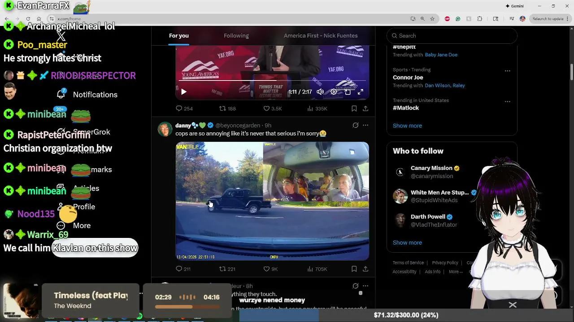Focus the X Search field

[x=452, y=36]
